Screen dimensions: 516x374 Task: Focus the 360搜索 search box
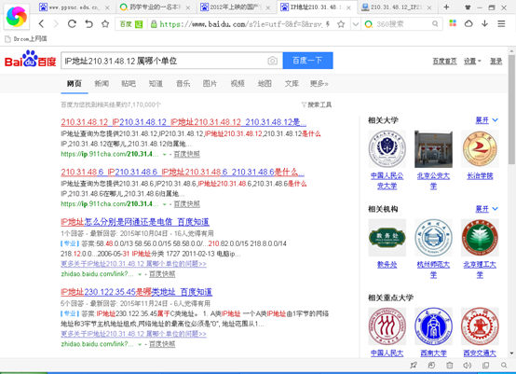(x=402, y=24)
